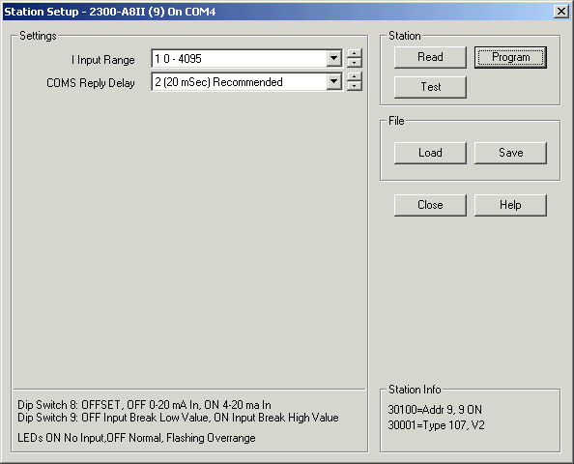Decrease I Input Range with down spinner

coord(354,63)
